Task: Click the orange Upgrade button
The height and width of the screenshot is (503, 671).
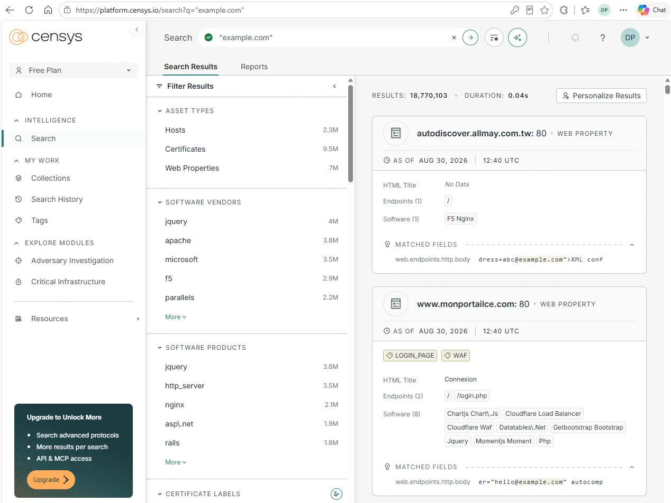Action: click(x=51, y=480)
